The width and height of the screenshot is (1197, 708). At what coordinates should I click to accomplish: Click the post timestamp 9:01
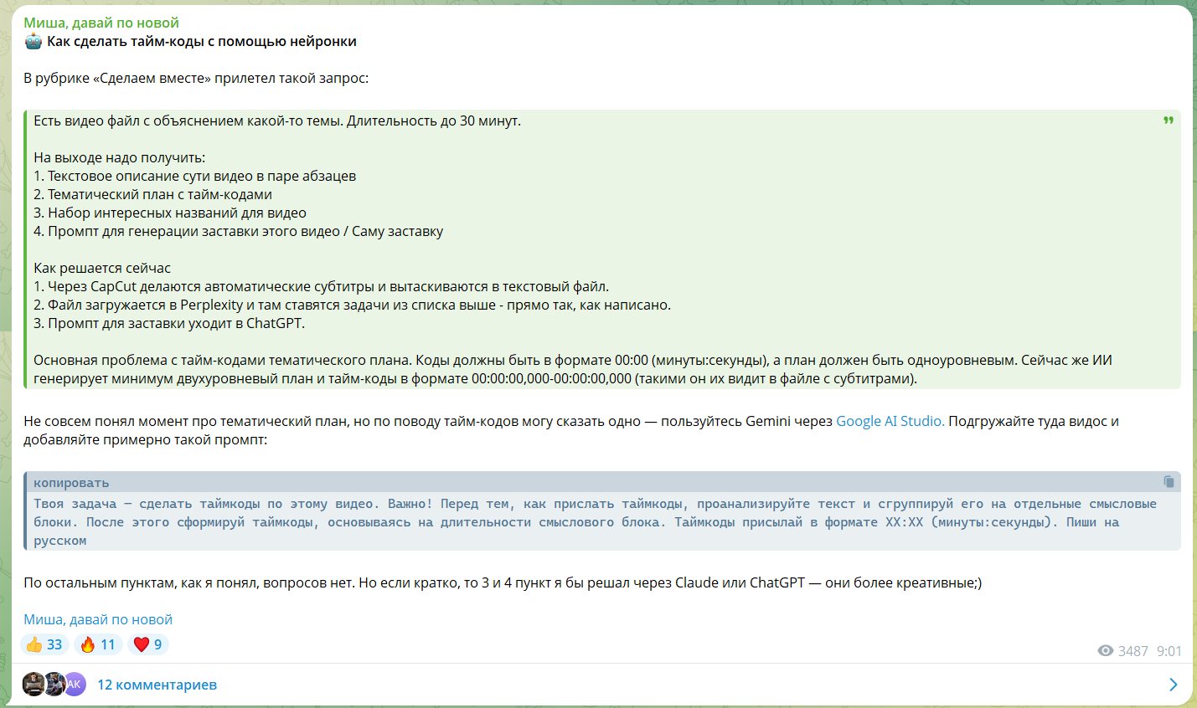pyautogui.click(x=1169, y=651)
